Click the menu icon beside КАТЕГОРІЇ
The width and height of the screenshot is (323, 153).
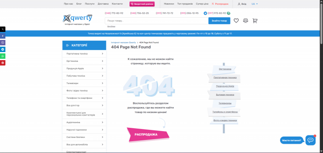[x=68, y=45]
